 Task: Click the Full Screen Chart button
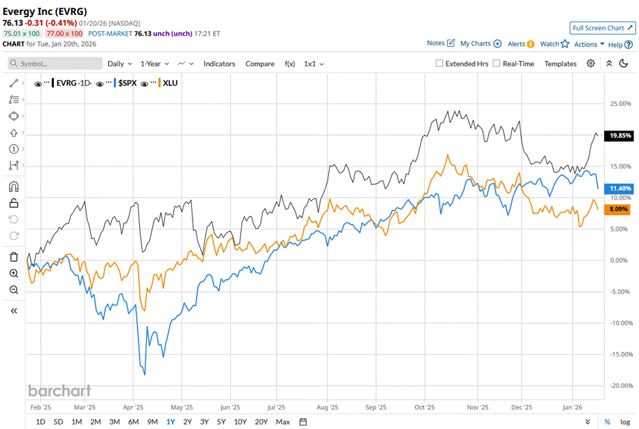click(x=602, y=28)
